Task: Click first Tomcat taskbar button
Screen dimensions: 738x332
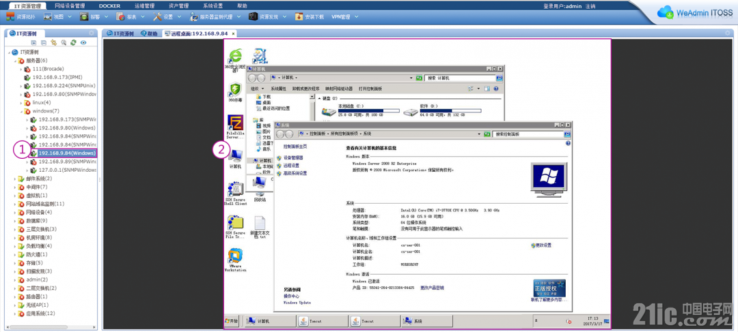Action: [322, 321]
